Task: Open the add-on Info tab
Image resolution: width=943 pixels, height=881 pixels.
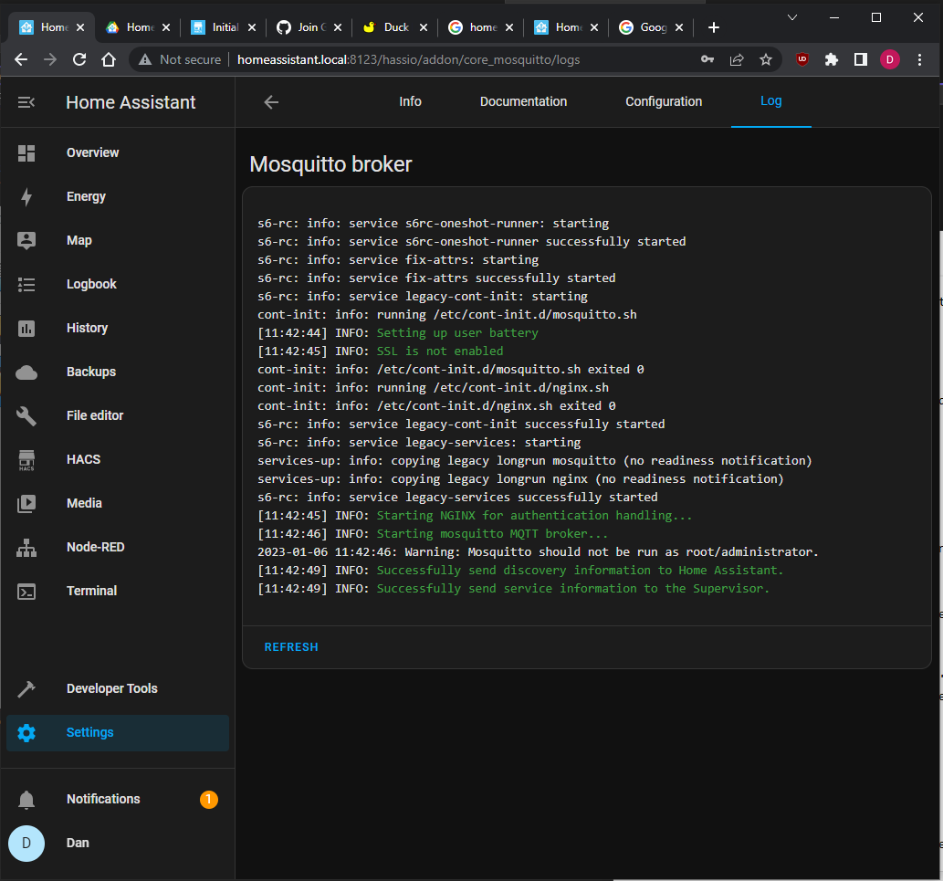Action: click(410, 101)
